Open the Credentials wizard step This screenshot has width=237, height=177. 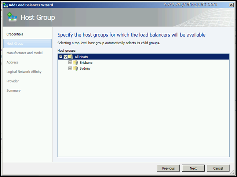(15, 34)
